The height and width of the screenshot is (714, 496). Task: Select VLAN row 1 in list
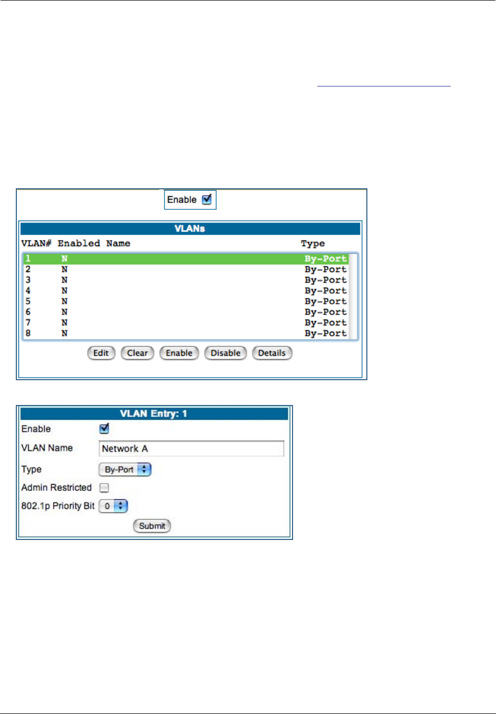point(186,259)
